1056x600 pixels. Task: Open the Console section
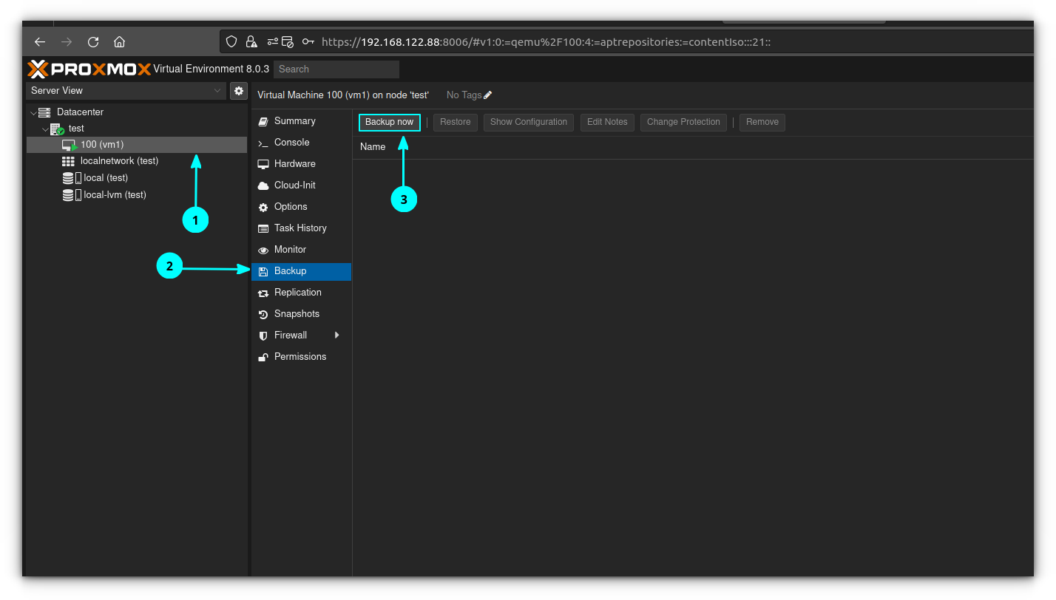(291, 143)
